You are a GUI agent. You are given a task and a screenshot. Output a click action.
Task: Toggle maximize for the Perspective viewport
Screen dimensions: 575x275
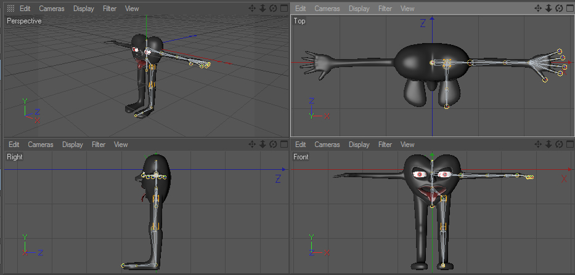pos(283,9)
